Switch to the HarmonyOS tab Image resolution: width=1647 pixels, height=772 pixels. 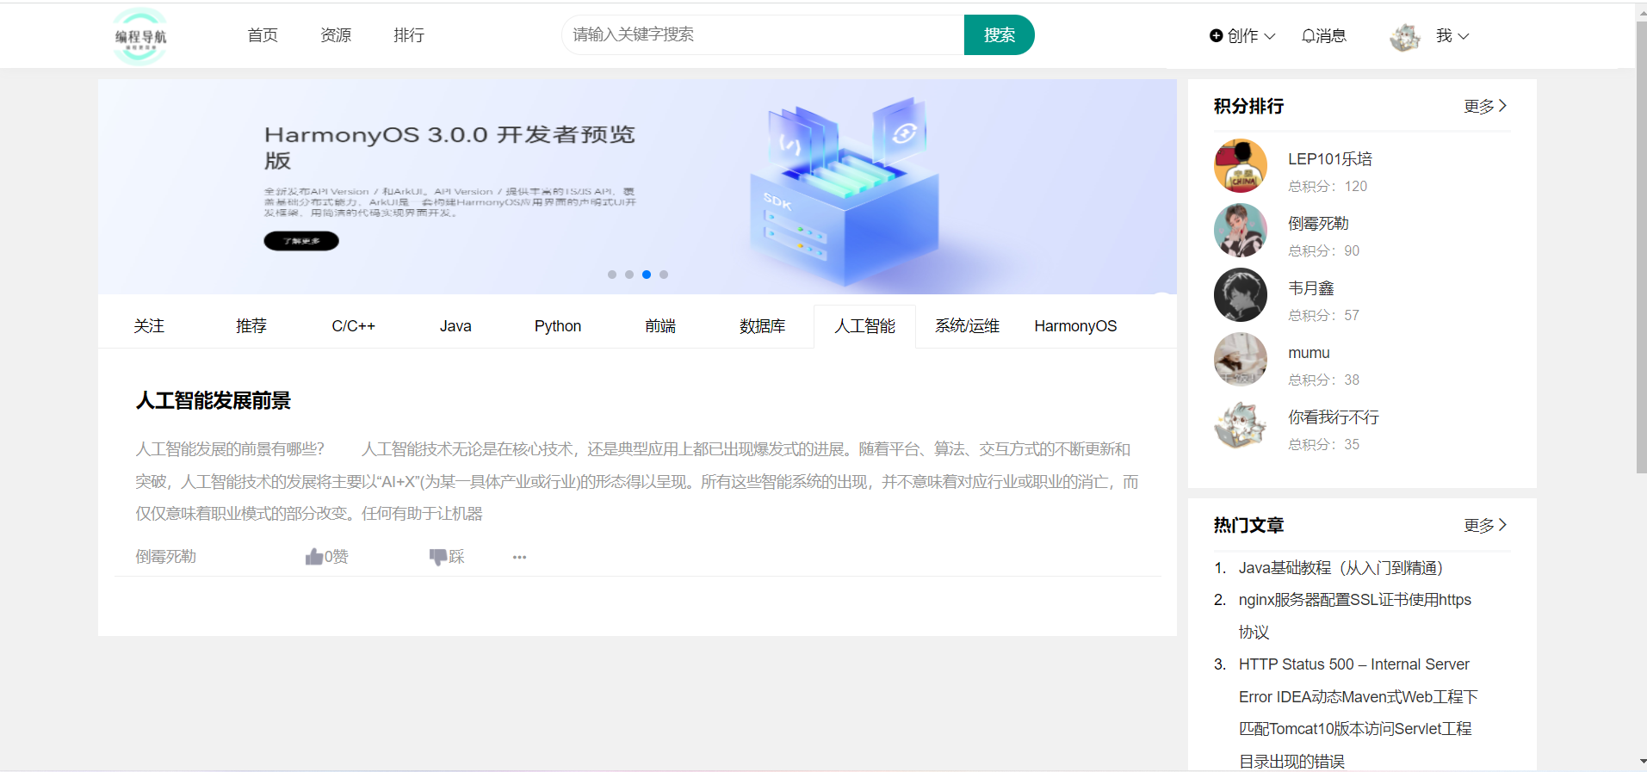1075,326
